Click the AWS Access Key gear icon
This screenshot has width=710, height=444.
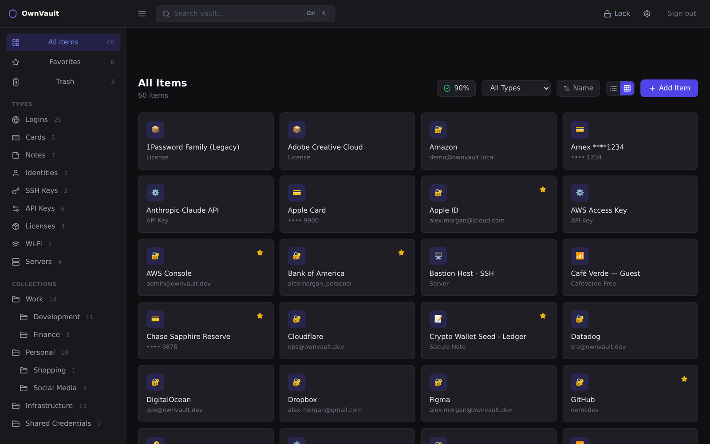click(x=580, y=193)
